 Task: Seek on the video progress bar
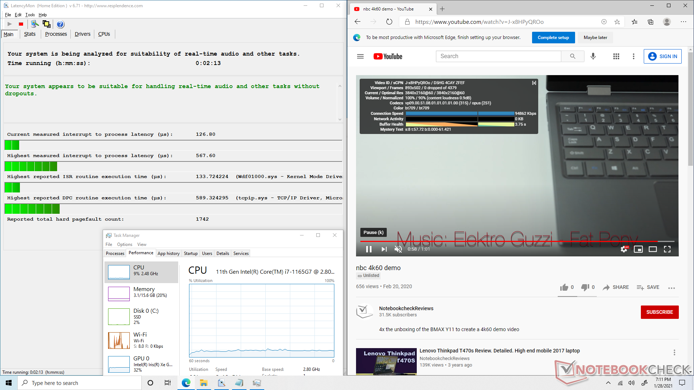517,241
